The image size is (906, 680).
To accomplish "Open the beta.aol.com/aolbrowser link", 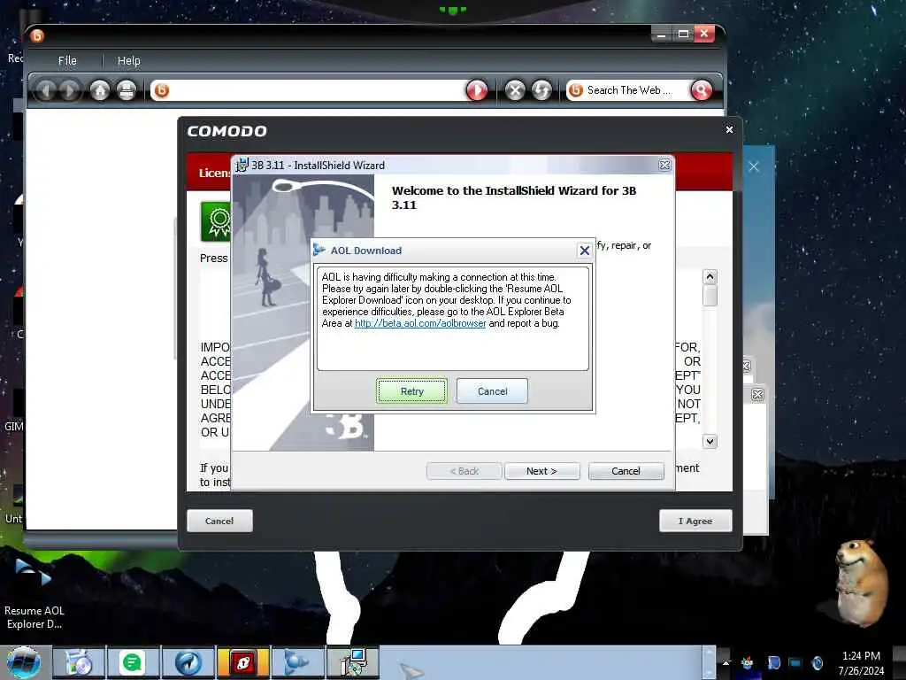I will point(420,323).
